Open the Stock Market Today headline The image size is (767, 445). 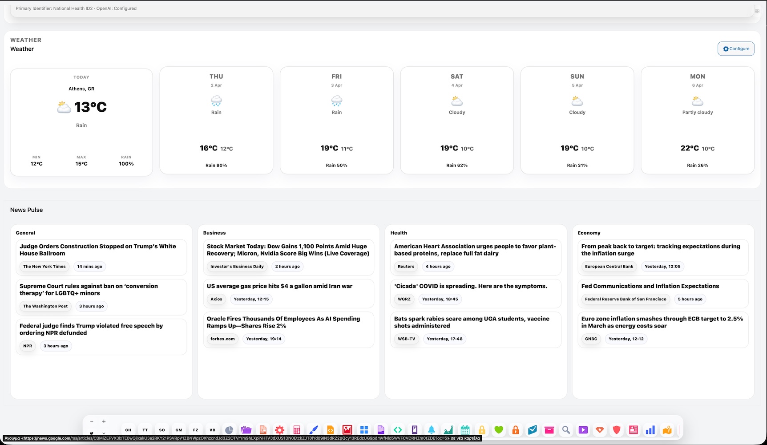[x=288, y=250]
